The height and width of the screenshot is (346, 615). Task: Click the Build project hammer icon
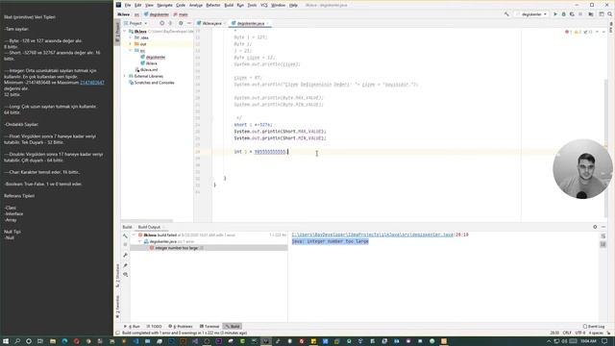tap(506, 14)
